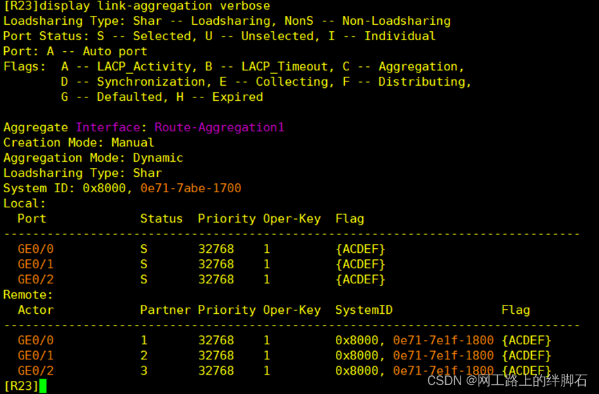
Task: Click the SystemID column header in Remote table
Action: click(x=364, y=310)
